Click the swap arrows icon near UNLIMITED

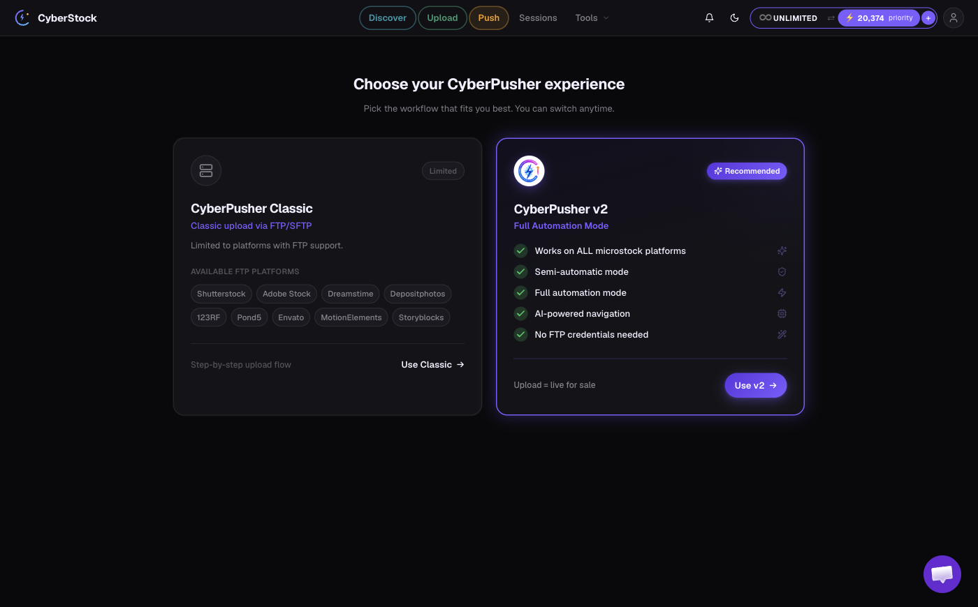pyautogui.click(x=831, y=18)
